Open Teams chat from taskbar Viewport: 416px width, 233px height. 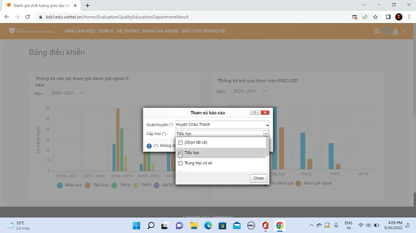179,226
